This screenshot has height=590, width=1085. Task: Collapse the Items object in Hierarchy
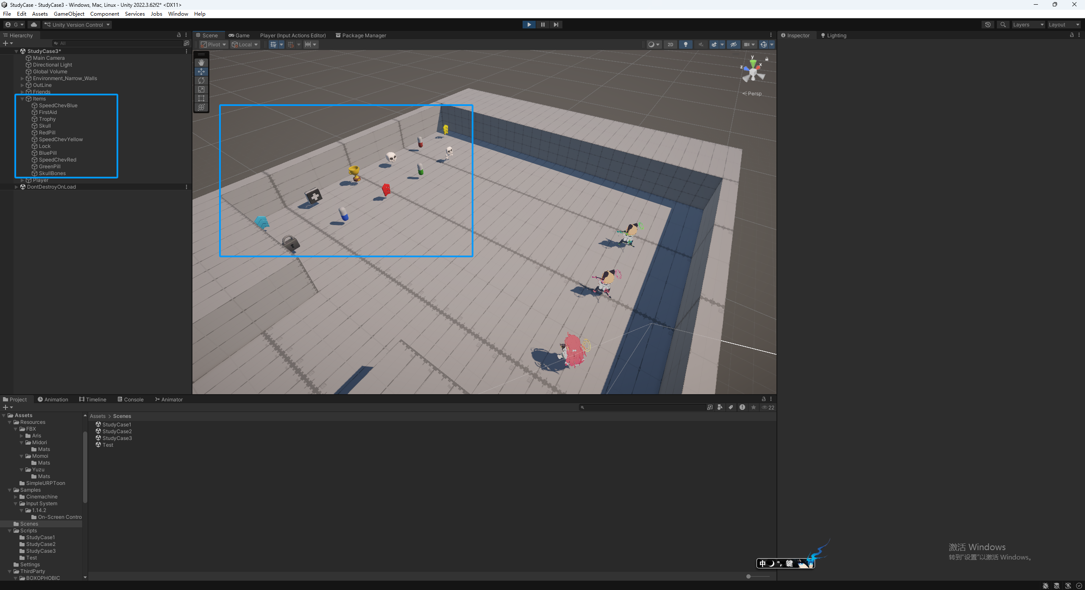(x=22, y=99)
